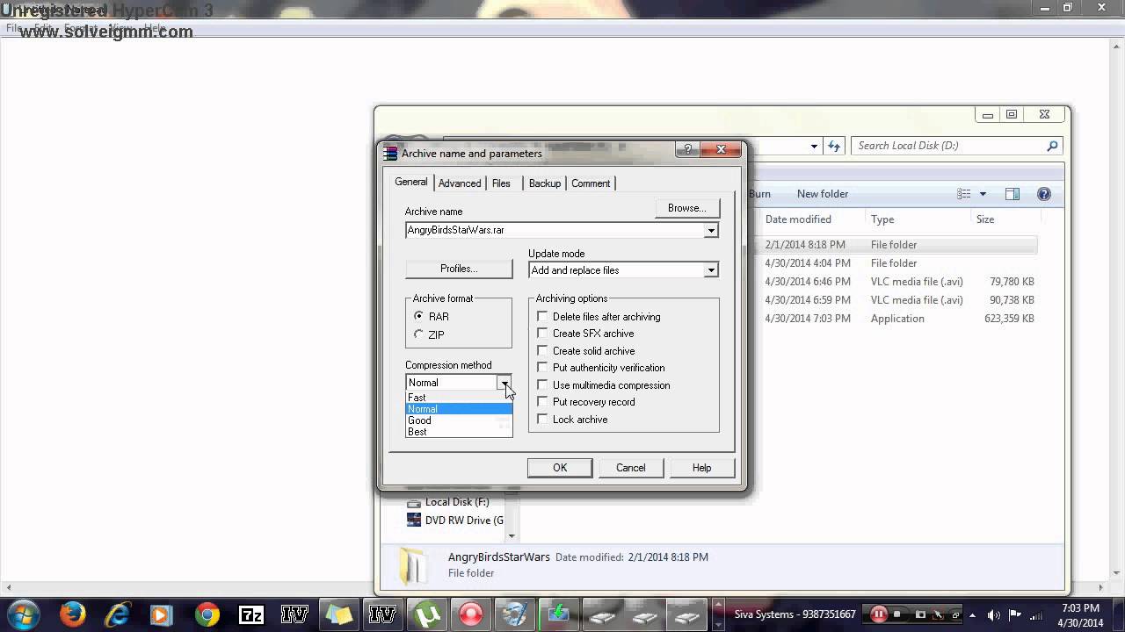Check Create SFX archive

pos(542,334)
